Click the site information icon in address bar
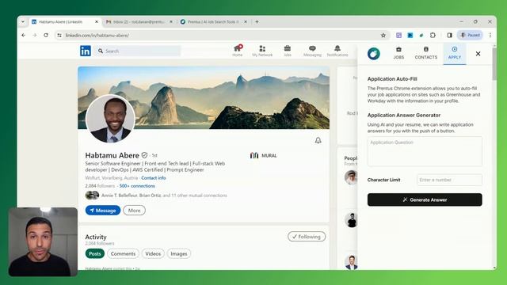The height and width of the screenshot is (285, 507). tap(59, 35)
